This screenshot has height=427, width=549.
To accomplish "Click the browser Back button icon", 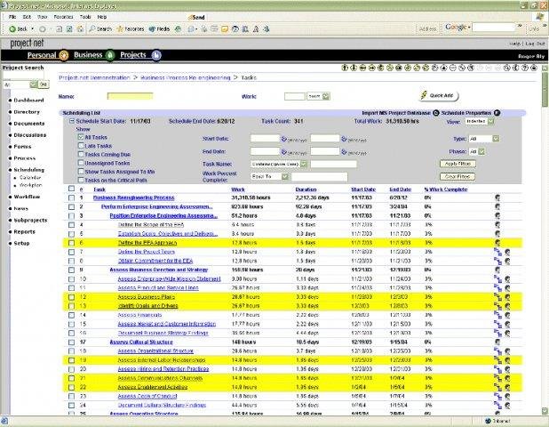I will [x=12, y=28].
